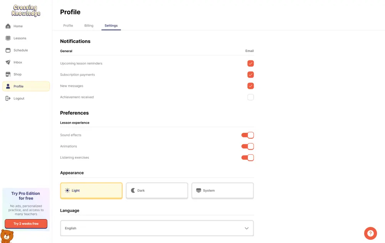Select the Dark appearance option

coord(157,191)
